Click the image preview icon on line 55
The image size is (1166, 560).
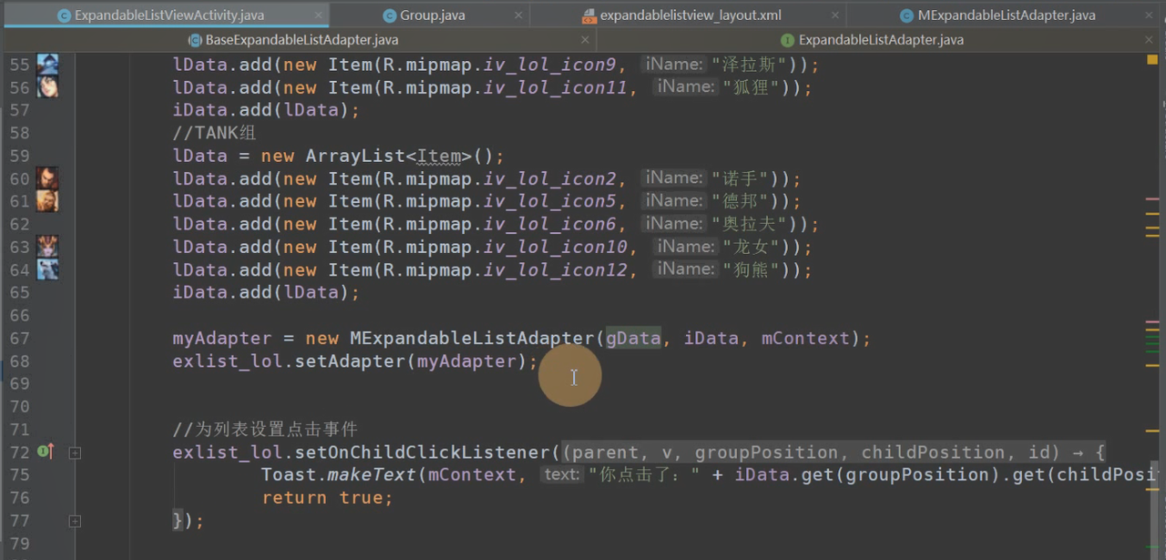click(46, 65)
